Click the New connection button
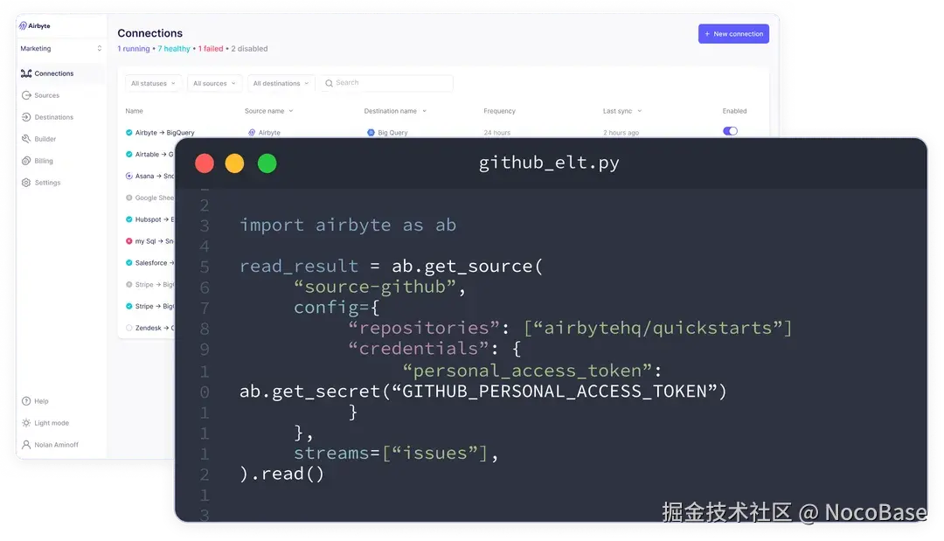Screen dimensions: 944x541 [x=734, y=33]
